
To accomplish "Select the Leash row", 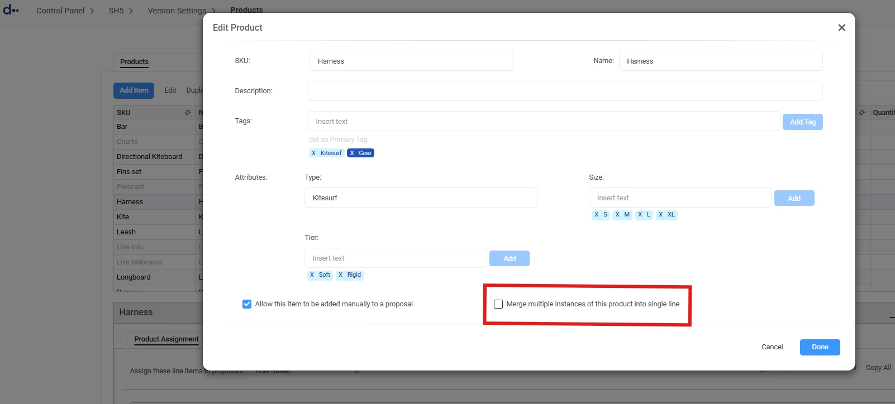I will coord(155,232).
